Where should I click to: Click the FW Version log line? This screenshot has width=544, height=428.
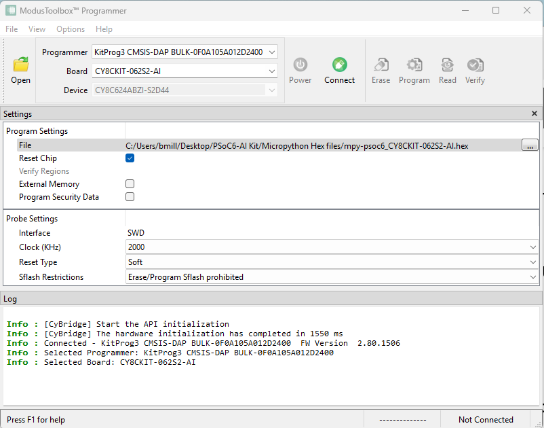203,343
